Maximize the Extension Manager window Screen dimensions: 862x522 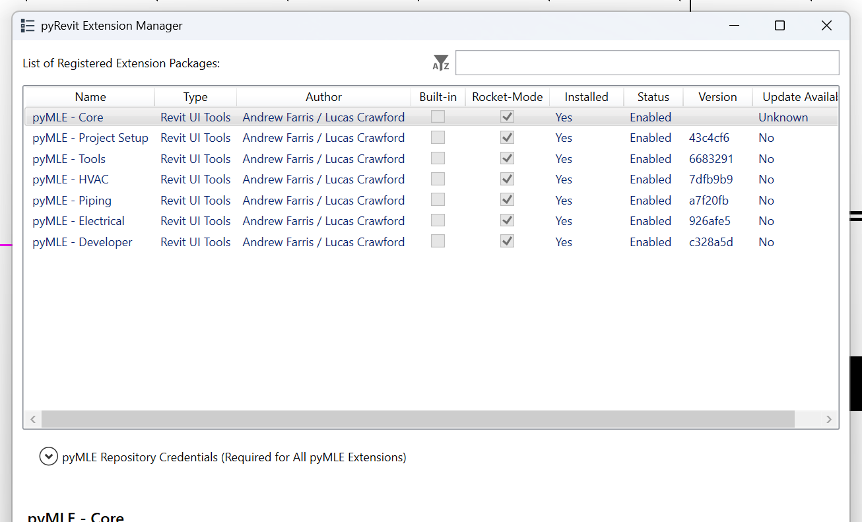779,26
